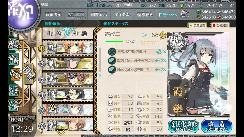Image resolution: width=244 pixels, height=137 pixels.
Task: Open the 編成 fleet composition icon
Action: point(14,44)
